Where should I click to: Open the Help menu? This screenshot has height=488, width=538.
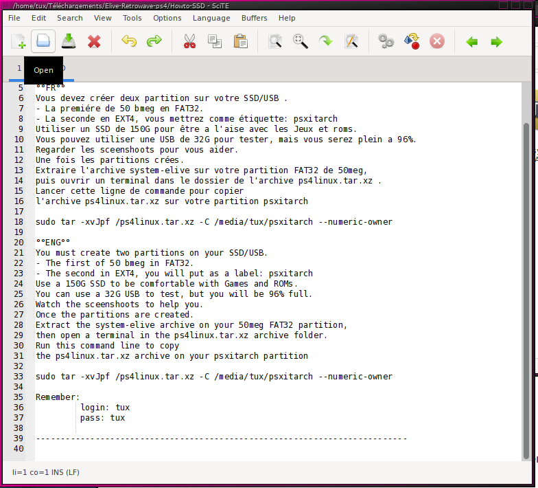point(287,18)
